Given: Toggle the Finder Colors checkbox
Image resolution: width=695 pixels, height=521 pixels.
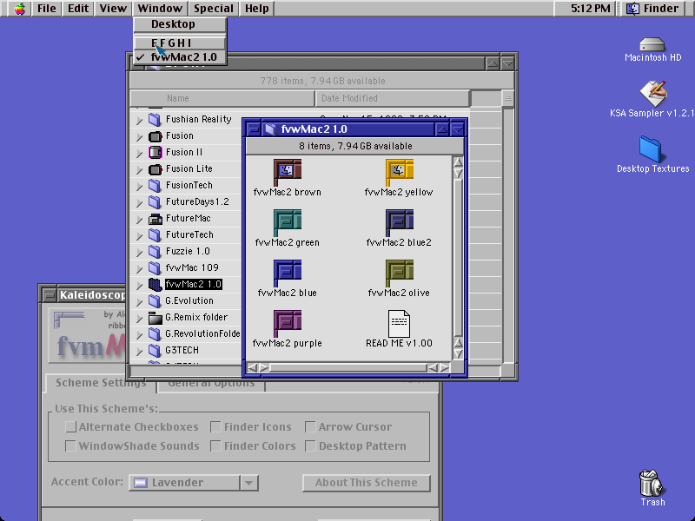Looking at the screenshot, I should (215, 445).
